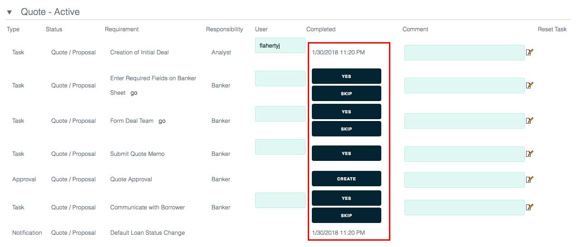Click the Completed column header
The height and width of the screenshot is (247, 581).
pos(321,29)
